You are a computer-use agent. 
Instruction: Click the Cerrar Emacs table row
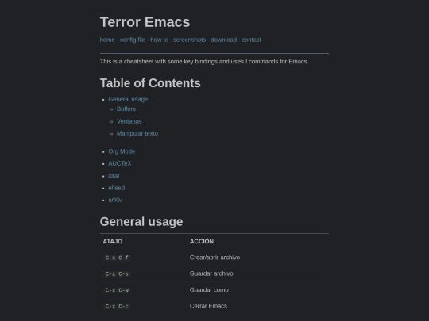point(214,306)
